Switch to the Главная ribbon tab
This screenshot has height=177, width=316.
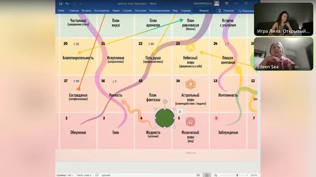[x=74, y=10]
